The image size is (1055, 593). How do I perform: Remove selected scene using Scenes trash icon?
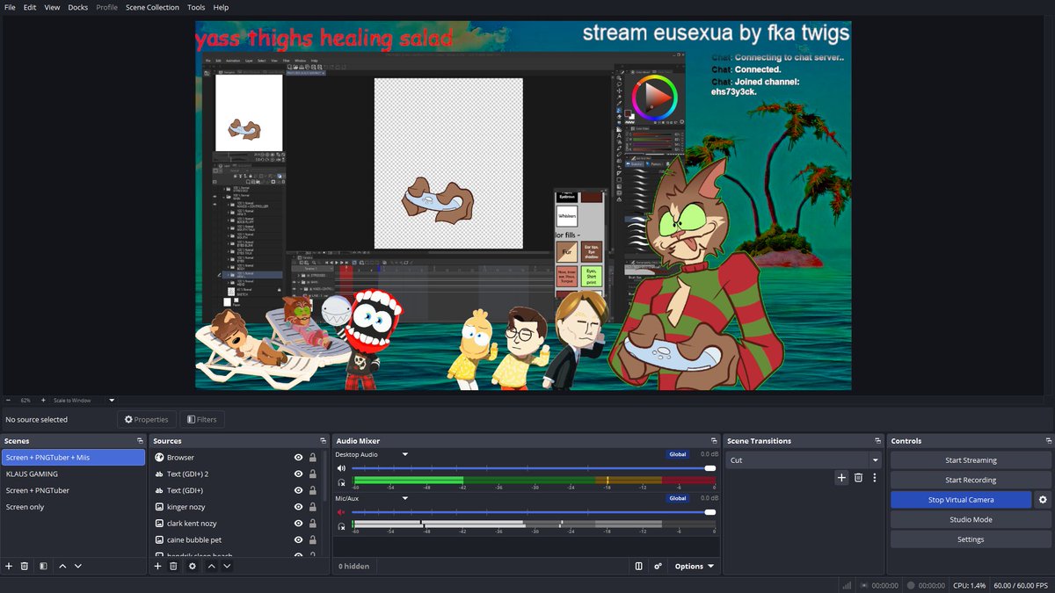[x=25, y=567]
